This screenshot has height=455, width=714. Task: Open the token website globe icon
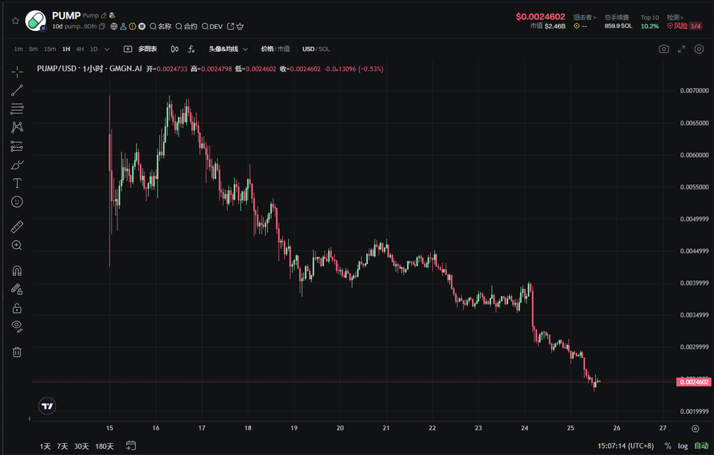tap(114, 26)
